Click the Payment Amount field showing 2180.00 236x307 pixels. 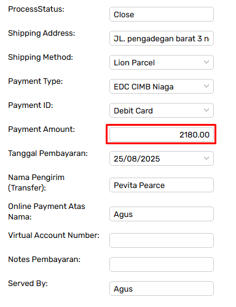point(162,134)
